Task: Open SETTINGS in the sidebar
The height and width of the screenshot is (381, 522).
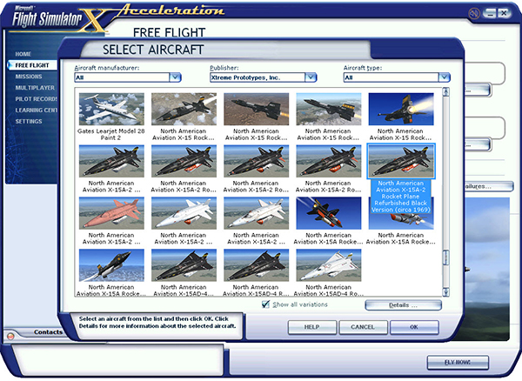Action: pos(29,122)
